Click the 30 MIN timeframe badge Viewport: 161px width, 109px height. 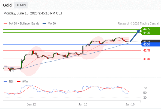tap(21, 5)
